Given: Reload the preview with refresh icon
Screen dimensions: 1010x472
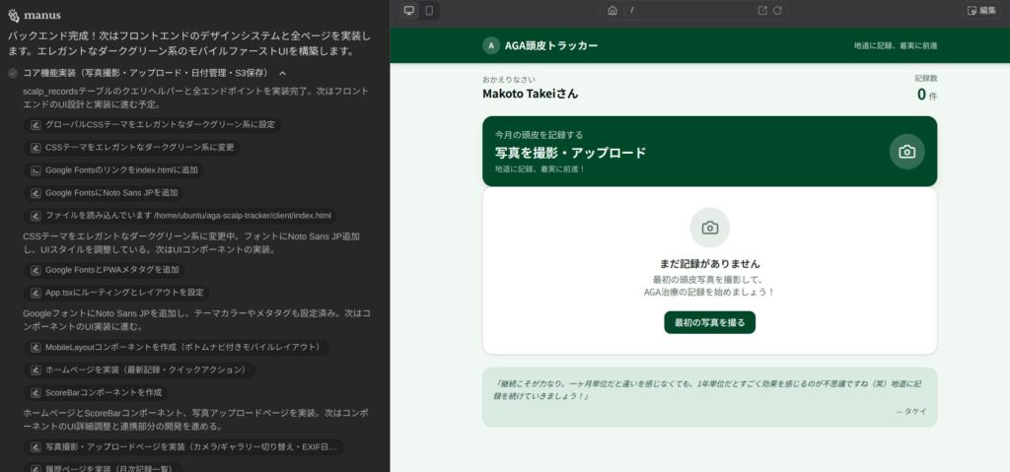Looking at the screenshot, I should coord(778,10).
